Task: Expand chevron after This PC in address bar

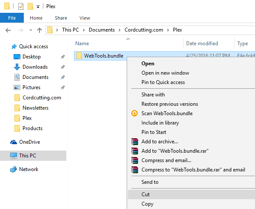Action: click(x=84, y=30)
